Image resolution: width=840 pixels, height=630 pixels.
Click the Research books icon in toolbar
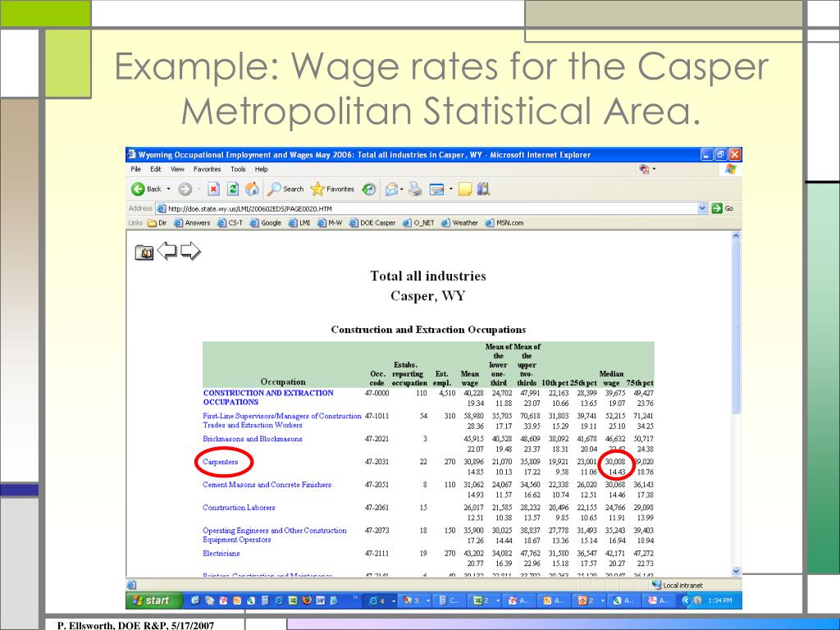tap(483, 189)
